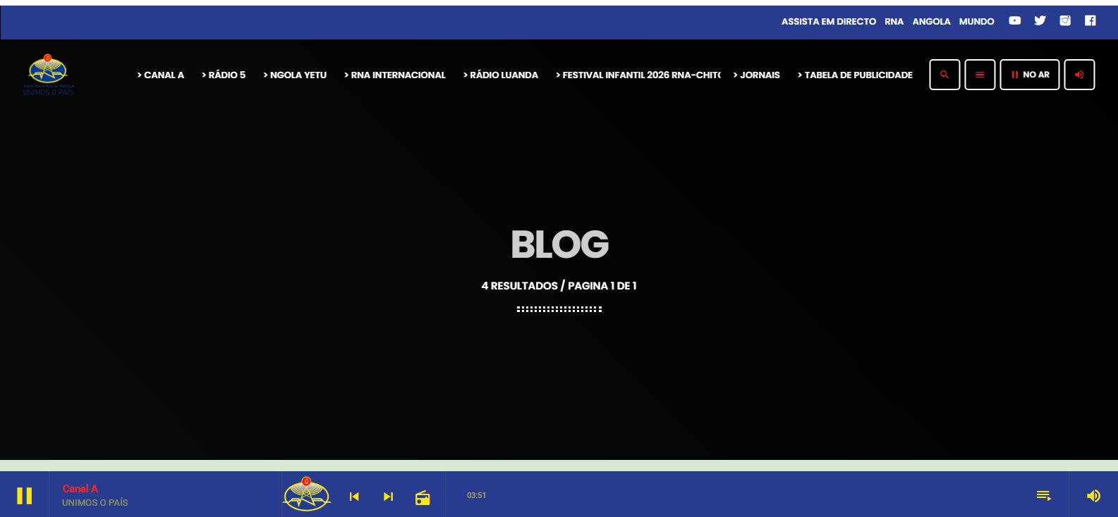
Task: Click the UNIMOS O PAÍS player subtitle
Action: click(95, 503)
